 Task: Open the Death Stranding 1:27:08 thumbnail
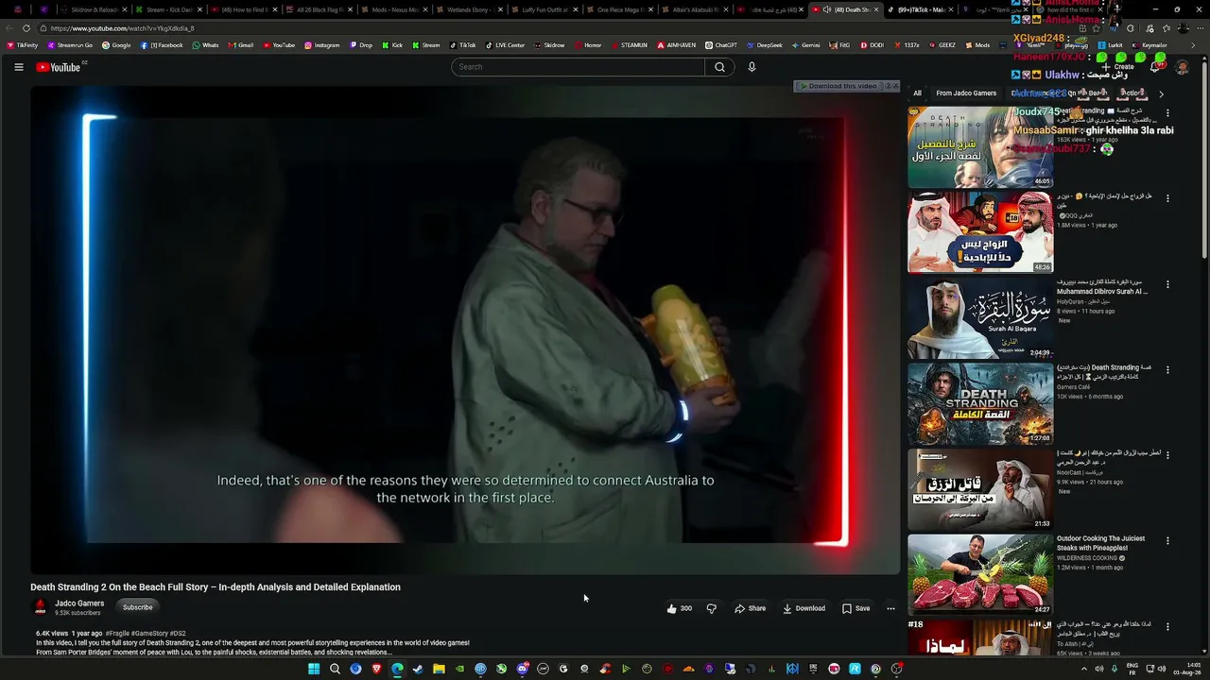[x=980, y=404]
